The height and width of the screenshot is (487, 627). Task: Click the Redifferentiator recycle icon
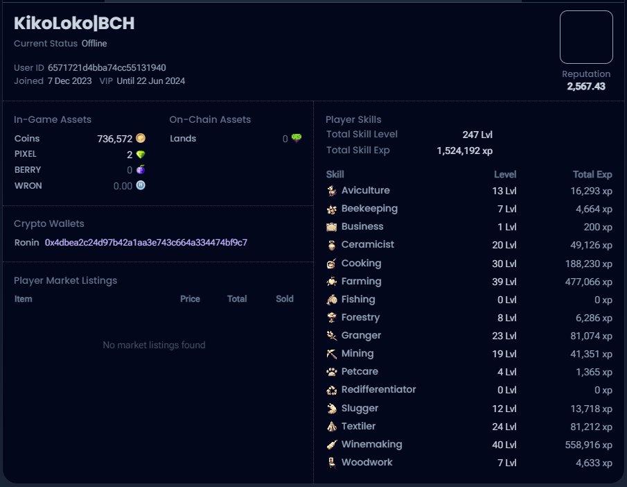[331, 390]
